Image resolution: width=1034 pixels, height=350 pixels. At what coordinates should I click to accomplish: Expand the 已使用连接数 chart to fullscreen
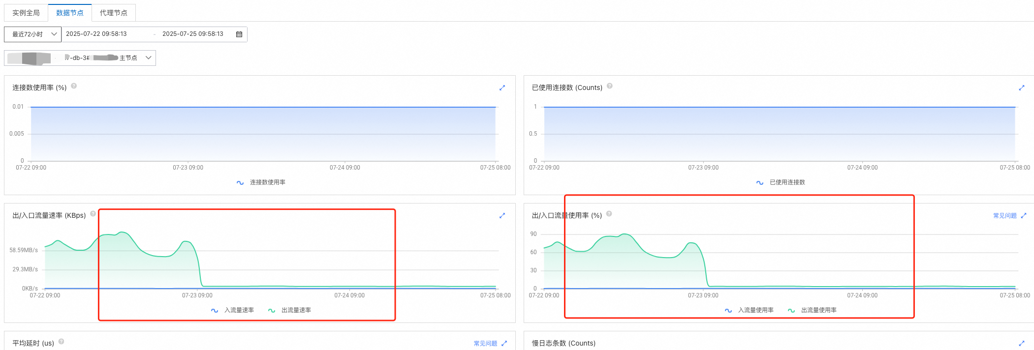click(1022, 87)
